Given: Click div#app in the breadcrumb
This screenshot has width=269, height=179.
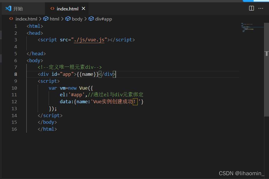Looking at the screenshot, I should (104, 19).
